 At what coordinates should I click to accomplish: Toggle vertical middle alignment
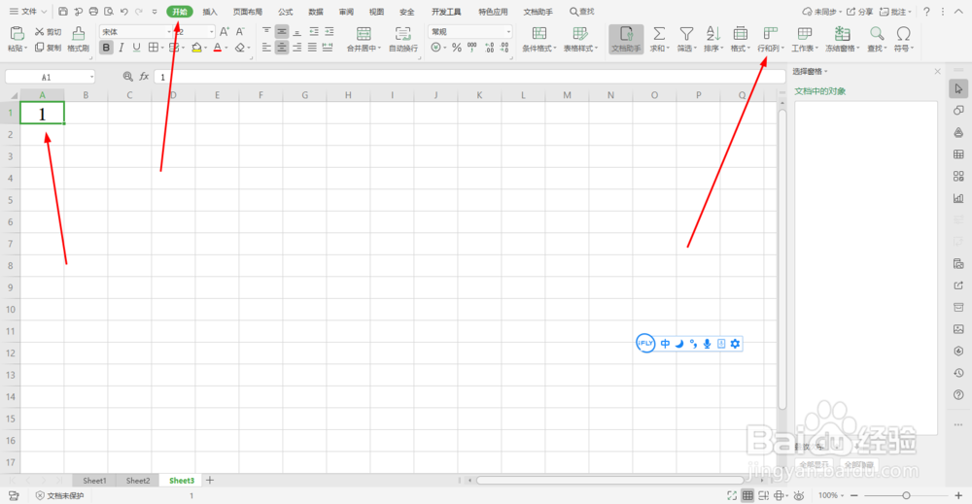[x=282, y=32]
